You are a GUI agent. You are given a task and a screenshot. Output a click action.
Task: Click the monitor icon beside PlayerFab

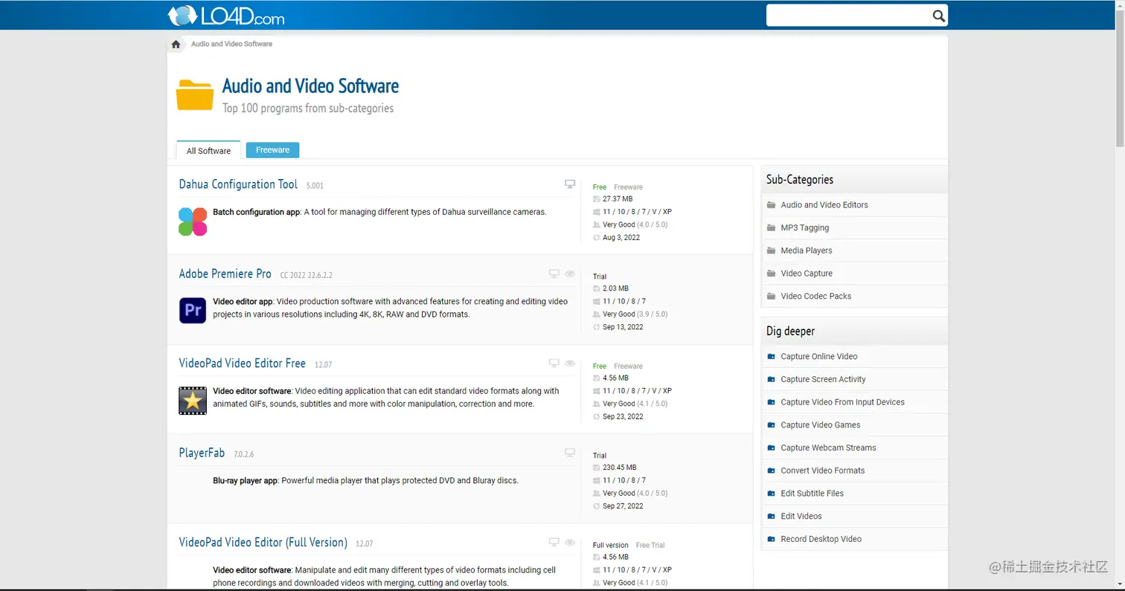point(570,452)
